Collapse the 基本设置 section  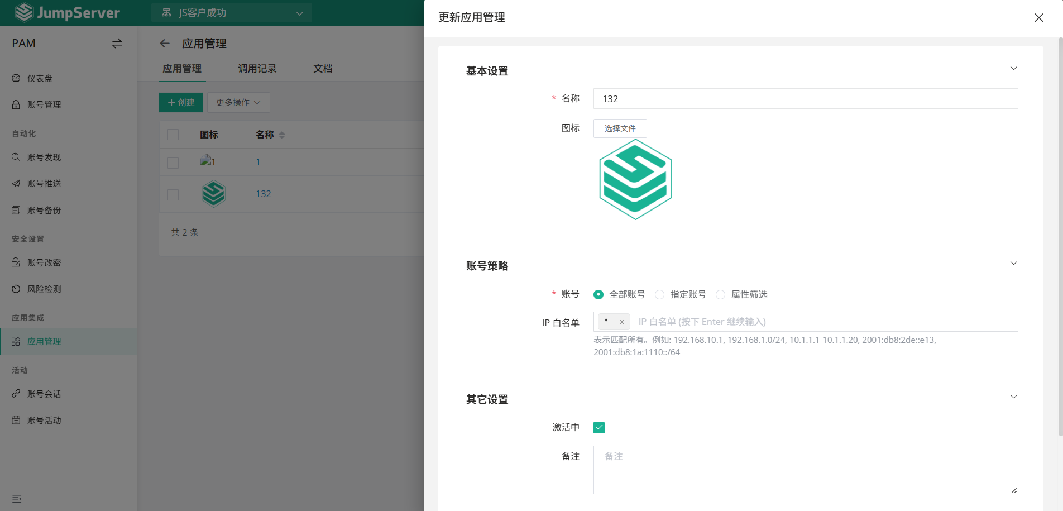coord(1013,68)
